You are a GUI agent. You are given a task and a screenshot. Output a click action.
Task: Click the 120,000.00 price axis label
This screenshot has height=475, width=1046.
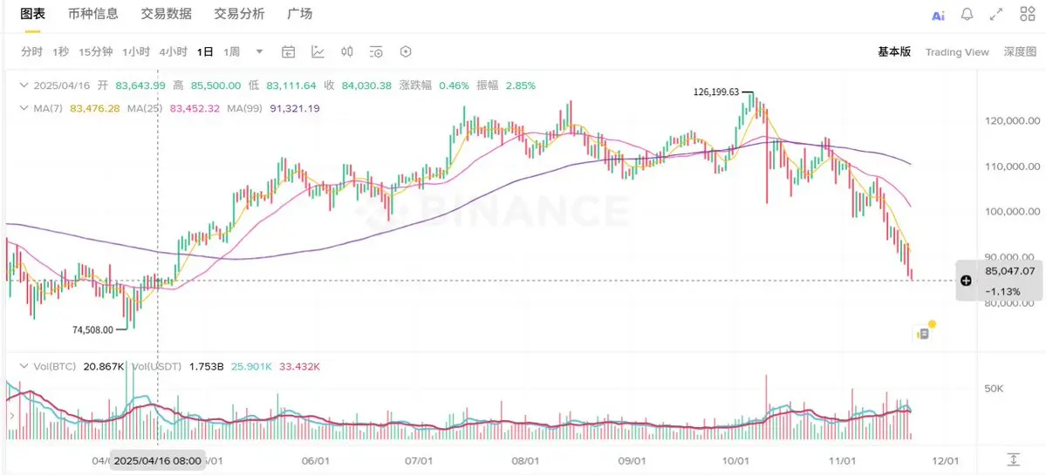[1012, 121]
